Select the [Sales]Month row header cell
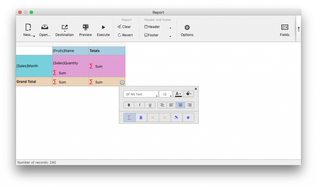 tap(34, 66)
